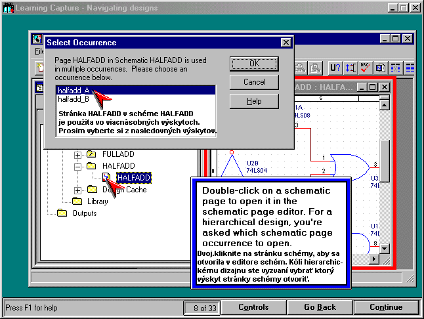Click the Go Back button
This screenshot has width=424, height=319.
(x=320, y=307)
